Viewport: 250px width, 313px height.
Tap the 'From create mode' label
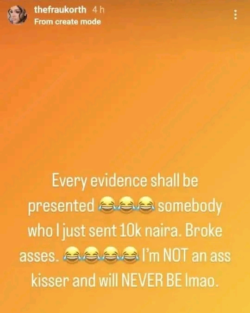coord(68,22)
